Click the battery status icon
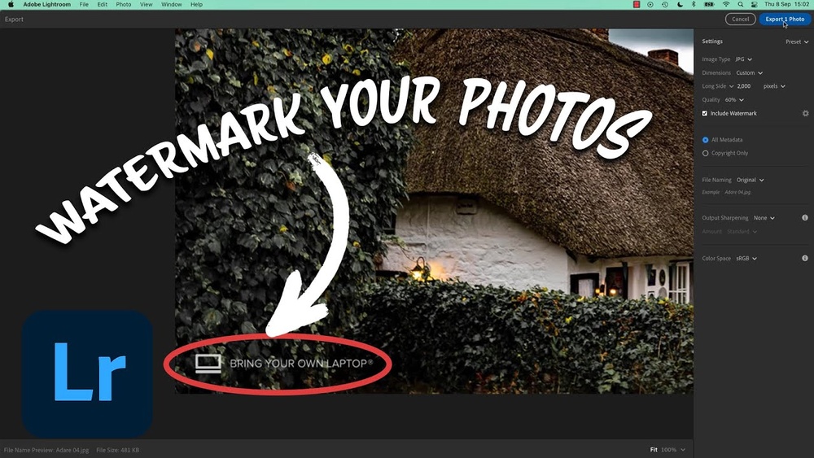Screen dimensions: 814x458 click(709, 4)
